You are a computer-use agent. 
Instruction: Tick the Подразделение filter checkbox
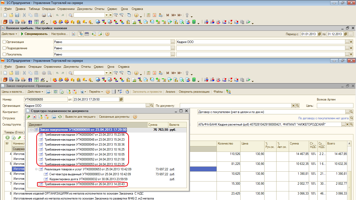4,48
